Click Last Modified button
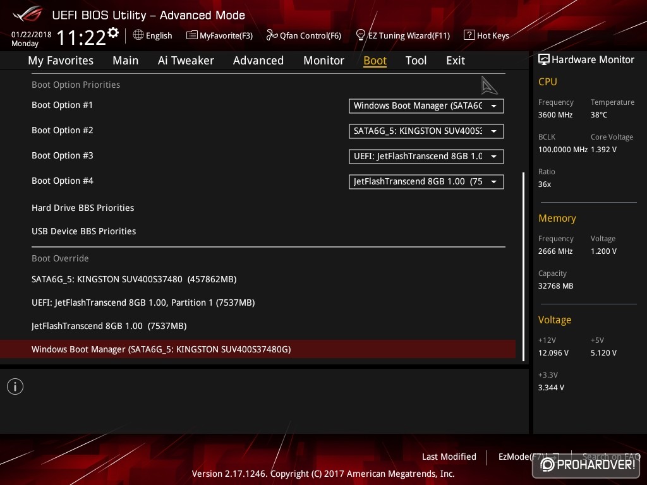Screen dimensions: 647x485 tap(449, 457)
